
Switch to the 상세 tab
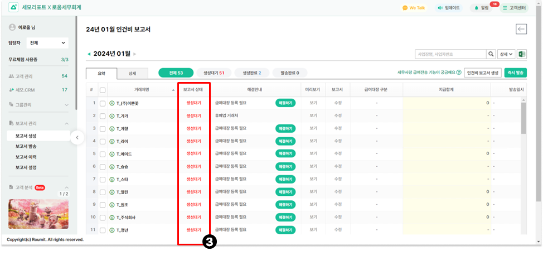click(132, 73)
